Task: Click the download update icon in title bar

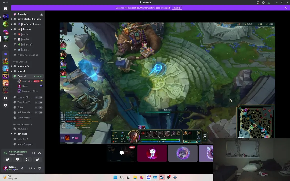Action: [269, 3]
